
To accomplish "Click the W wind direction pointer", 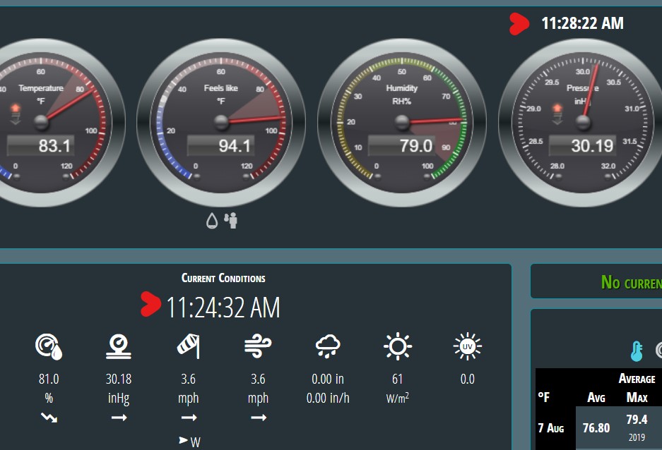I will pos(188,442).
